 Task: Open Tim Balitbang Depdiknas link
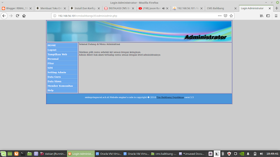[x=170, y=97]
